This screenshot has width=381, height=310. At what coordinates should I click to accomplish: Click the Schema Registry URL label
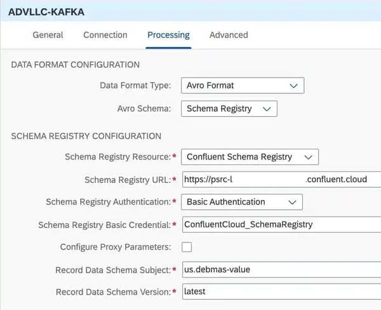pos(127,180)
